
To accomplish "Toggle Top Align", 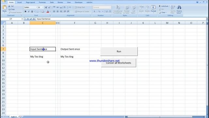I will pos(54,7).
